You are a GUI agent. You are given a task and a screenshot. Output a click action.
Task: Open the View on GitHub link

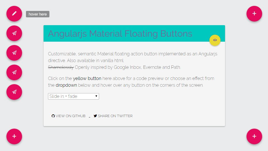68,116
